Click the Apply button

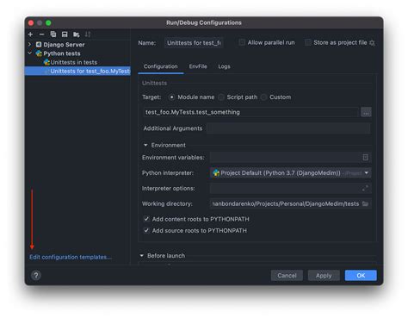[x=324, y=276]
